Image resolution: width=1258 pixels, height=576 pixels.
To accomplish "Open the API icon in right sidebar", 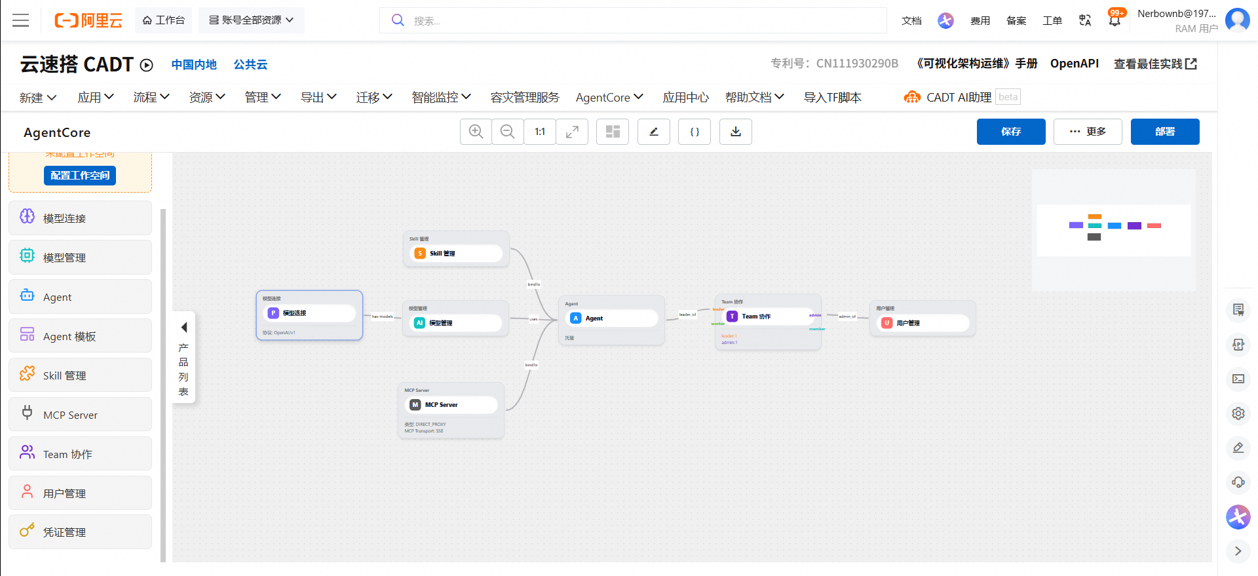I will click(x=1238, y=345).
